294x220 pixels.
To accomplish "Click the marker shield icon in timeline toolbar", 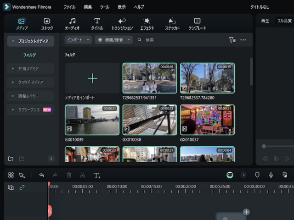I will [257, 175].
